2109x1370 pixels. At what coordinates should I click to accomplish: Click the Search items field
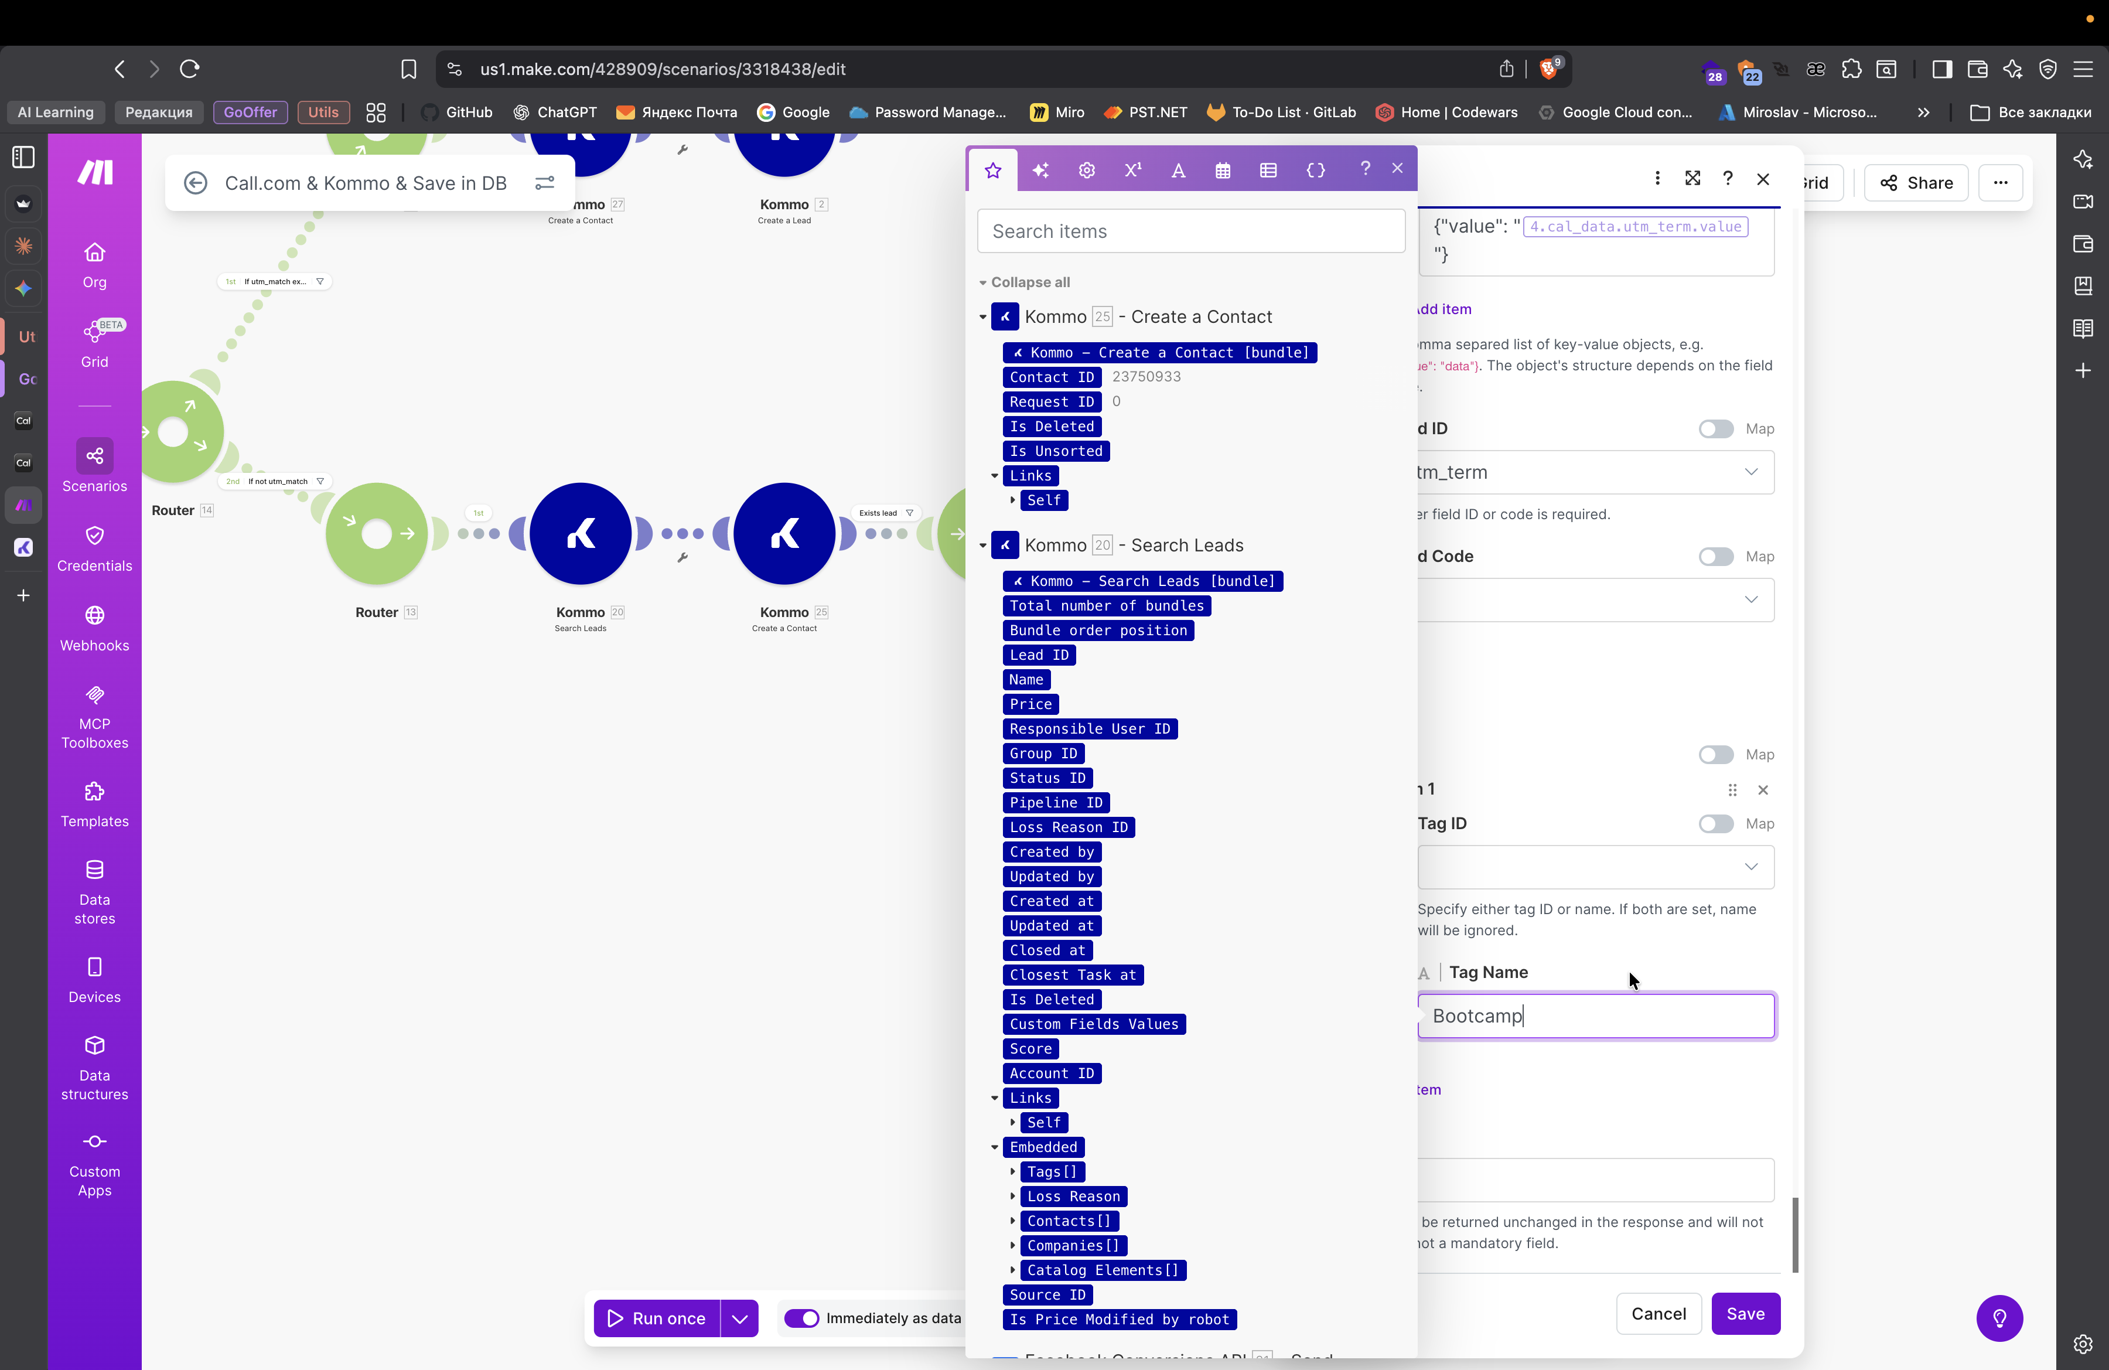1190,231
